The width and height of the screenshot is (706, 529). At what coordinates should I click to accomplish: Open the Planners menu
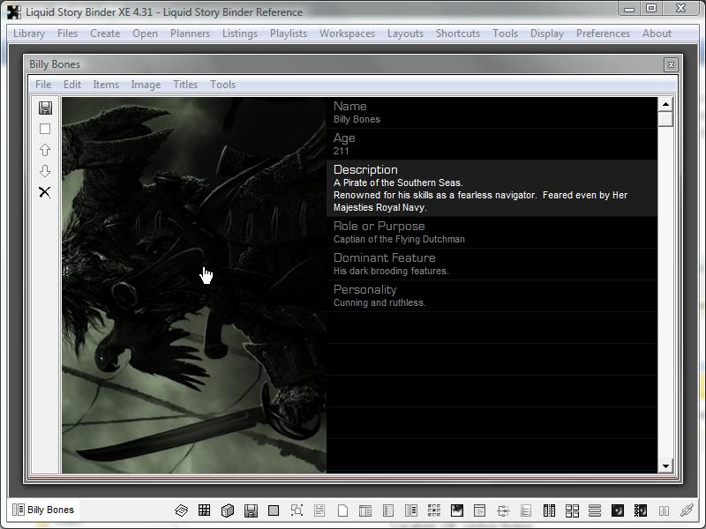[x=190, y=34]
